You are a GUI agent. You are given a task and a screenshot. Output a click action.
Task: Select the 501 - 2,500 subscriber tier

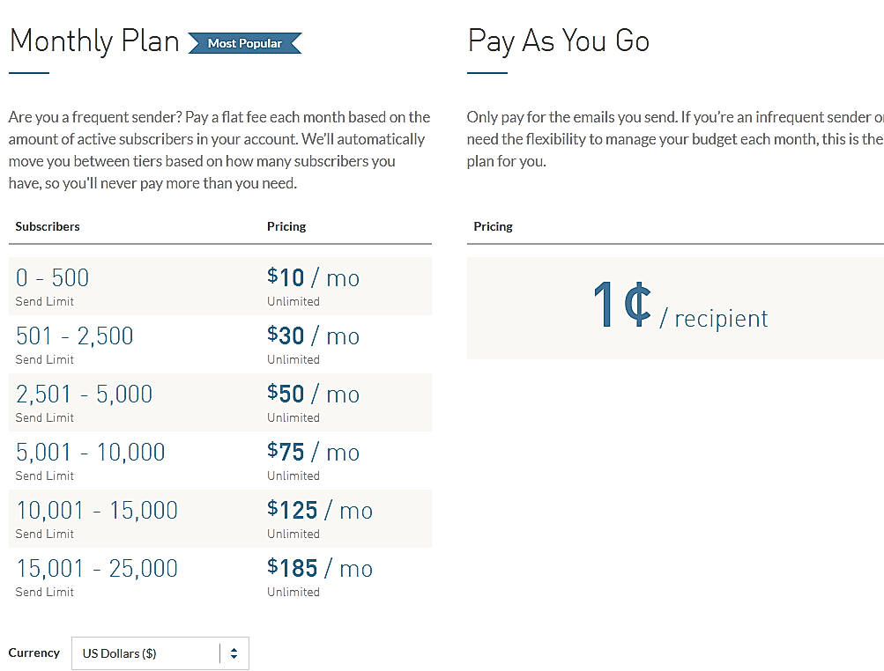(75, 335)
